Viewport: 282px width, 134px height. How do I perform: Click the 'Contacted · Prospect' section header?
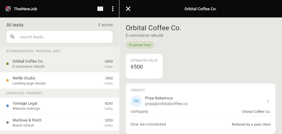(x=24, y=93)
